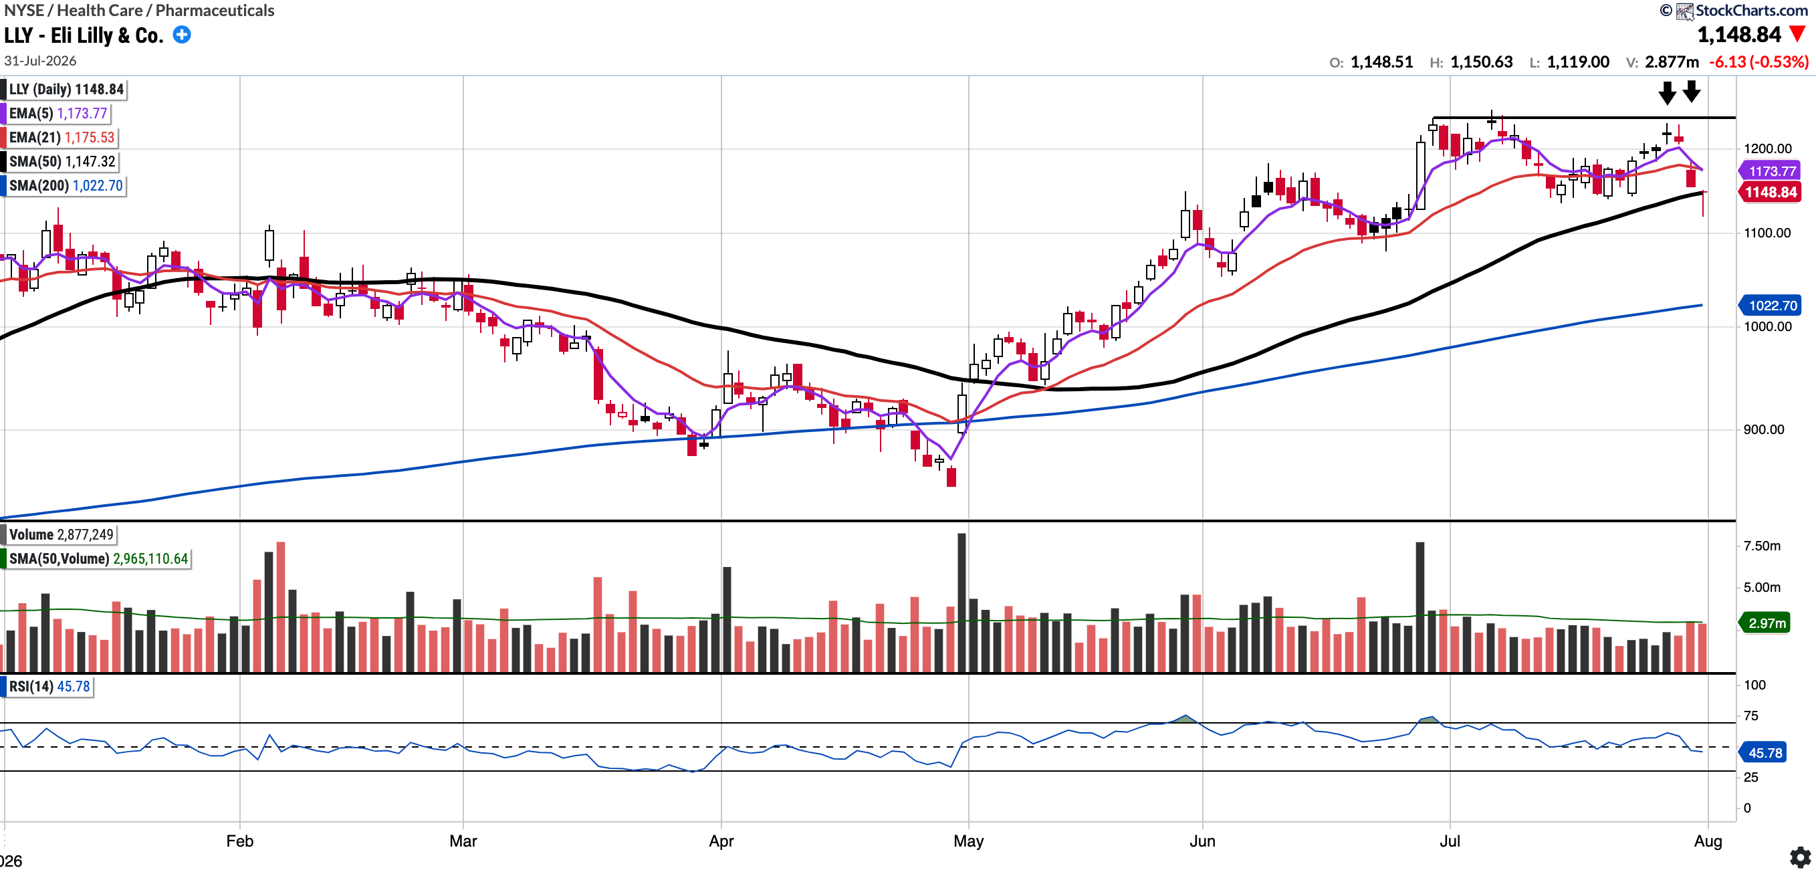Click the 900.00 price axis label

tap(1764, 429)
